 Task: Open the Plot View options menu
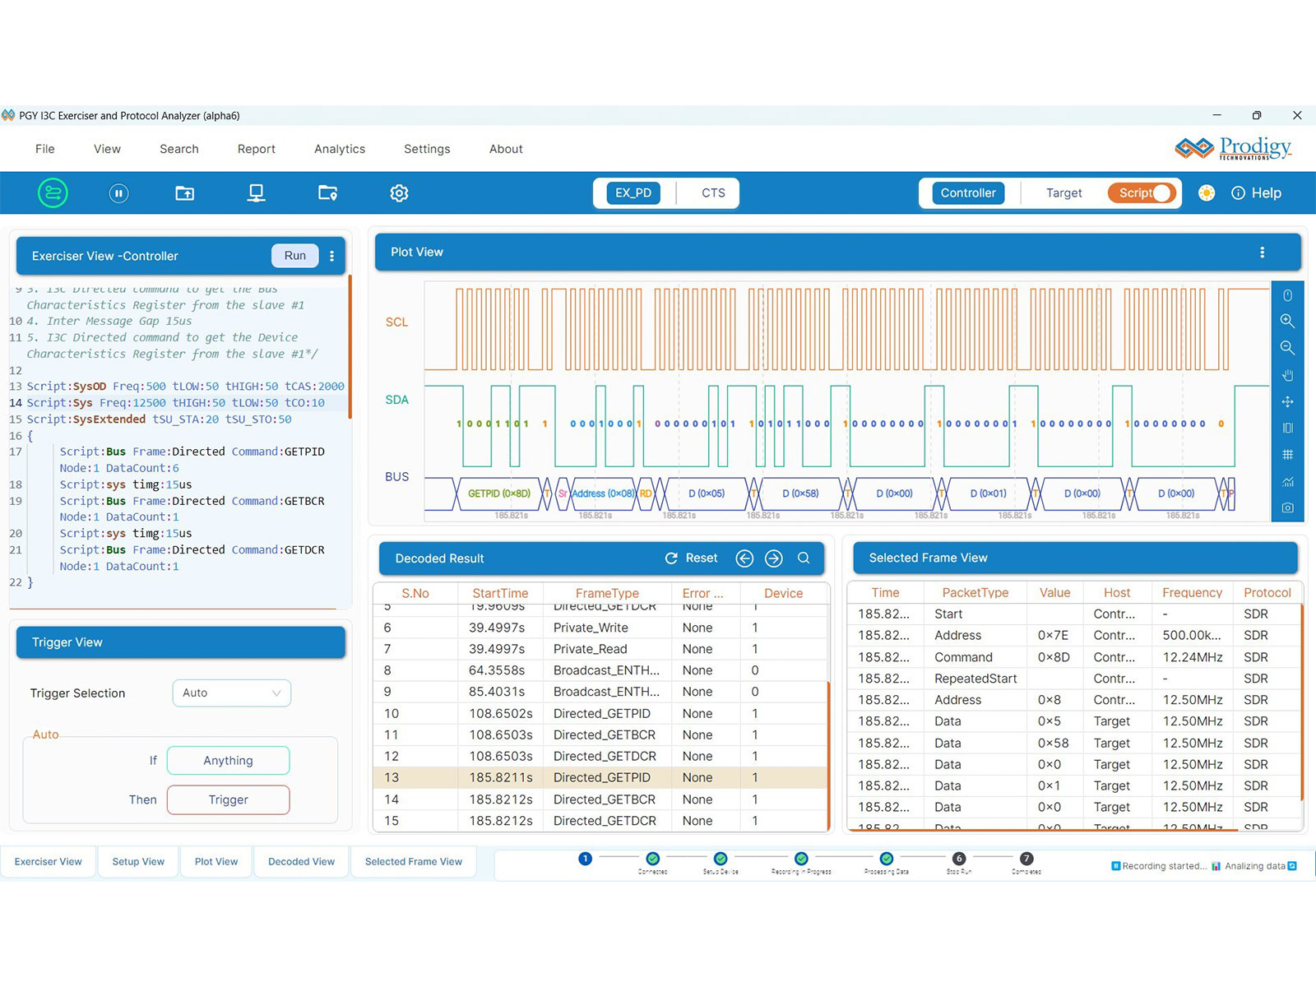point(1263,252)
